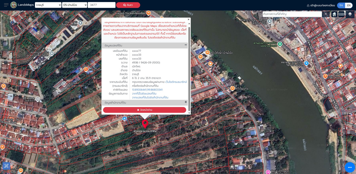
Task: Open the parcel coordinates link 13.81006441,99.86803341
Action: click(147, 90)
